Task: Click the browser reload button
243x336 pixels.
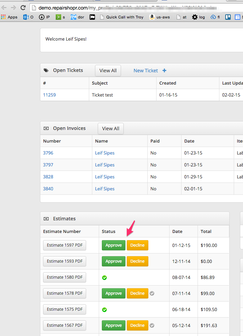Action: [x=23, y=8]
